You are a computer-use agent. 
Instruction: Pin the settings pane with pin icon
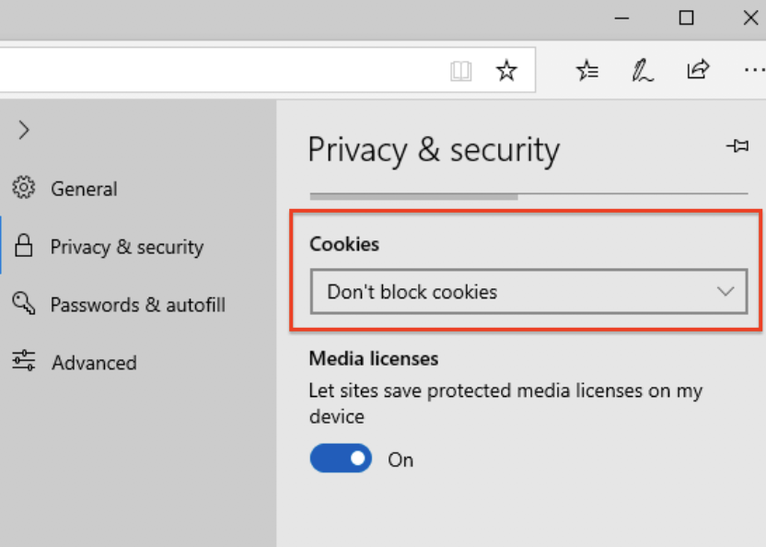coord(737,145)
